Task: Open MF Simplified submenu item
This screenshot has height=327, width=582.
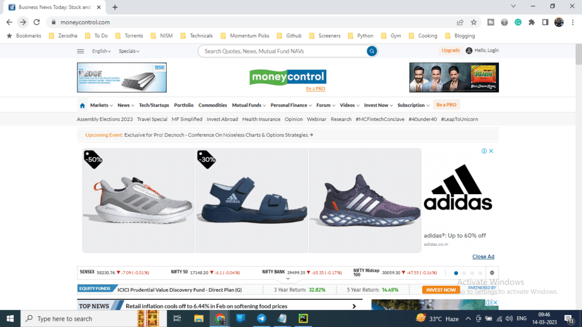Action: pyautogui.click(x=186, y=119)
